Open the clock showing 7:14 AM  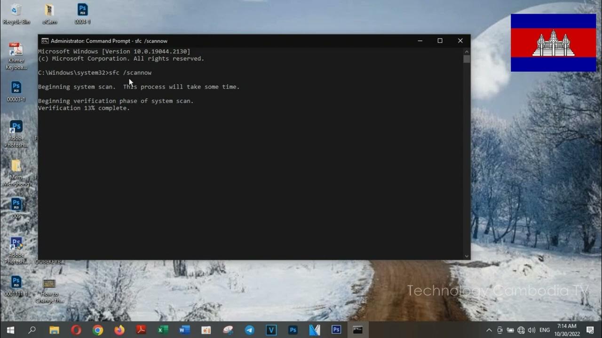click(x=566, y=330)
